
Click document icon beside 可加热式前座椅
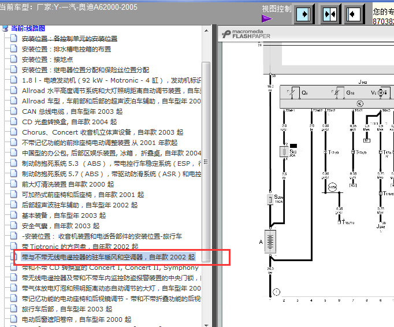(x=14, y=195)
